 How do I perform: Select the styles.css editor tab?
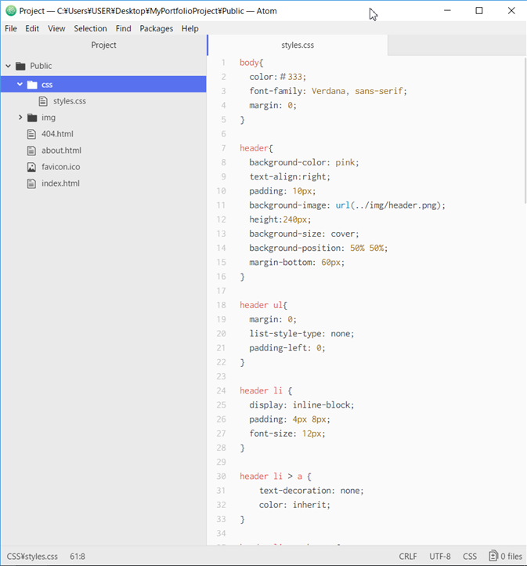tap(298, 45)
